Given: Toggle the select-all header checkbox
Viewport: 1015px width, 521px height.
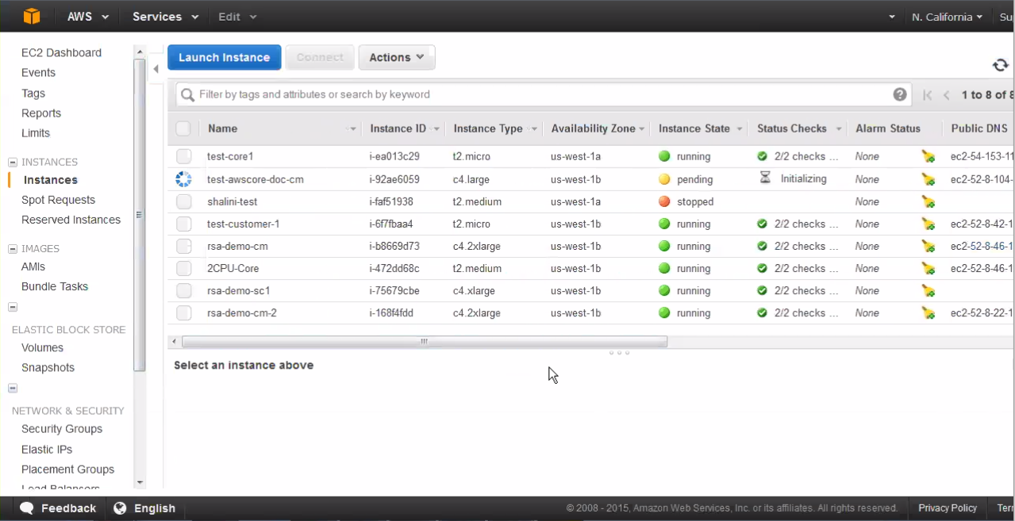Looking at the screenshot, I should click(183, 128).
